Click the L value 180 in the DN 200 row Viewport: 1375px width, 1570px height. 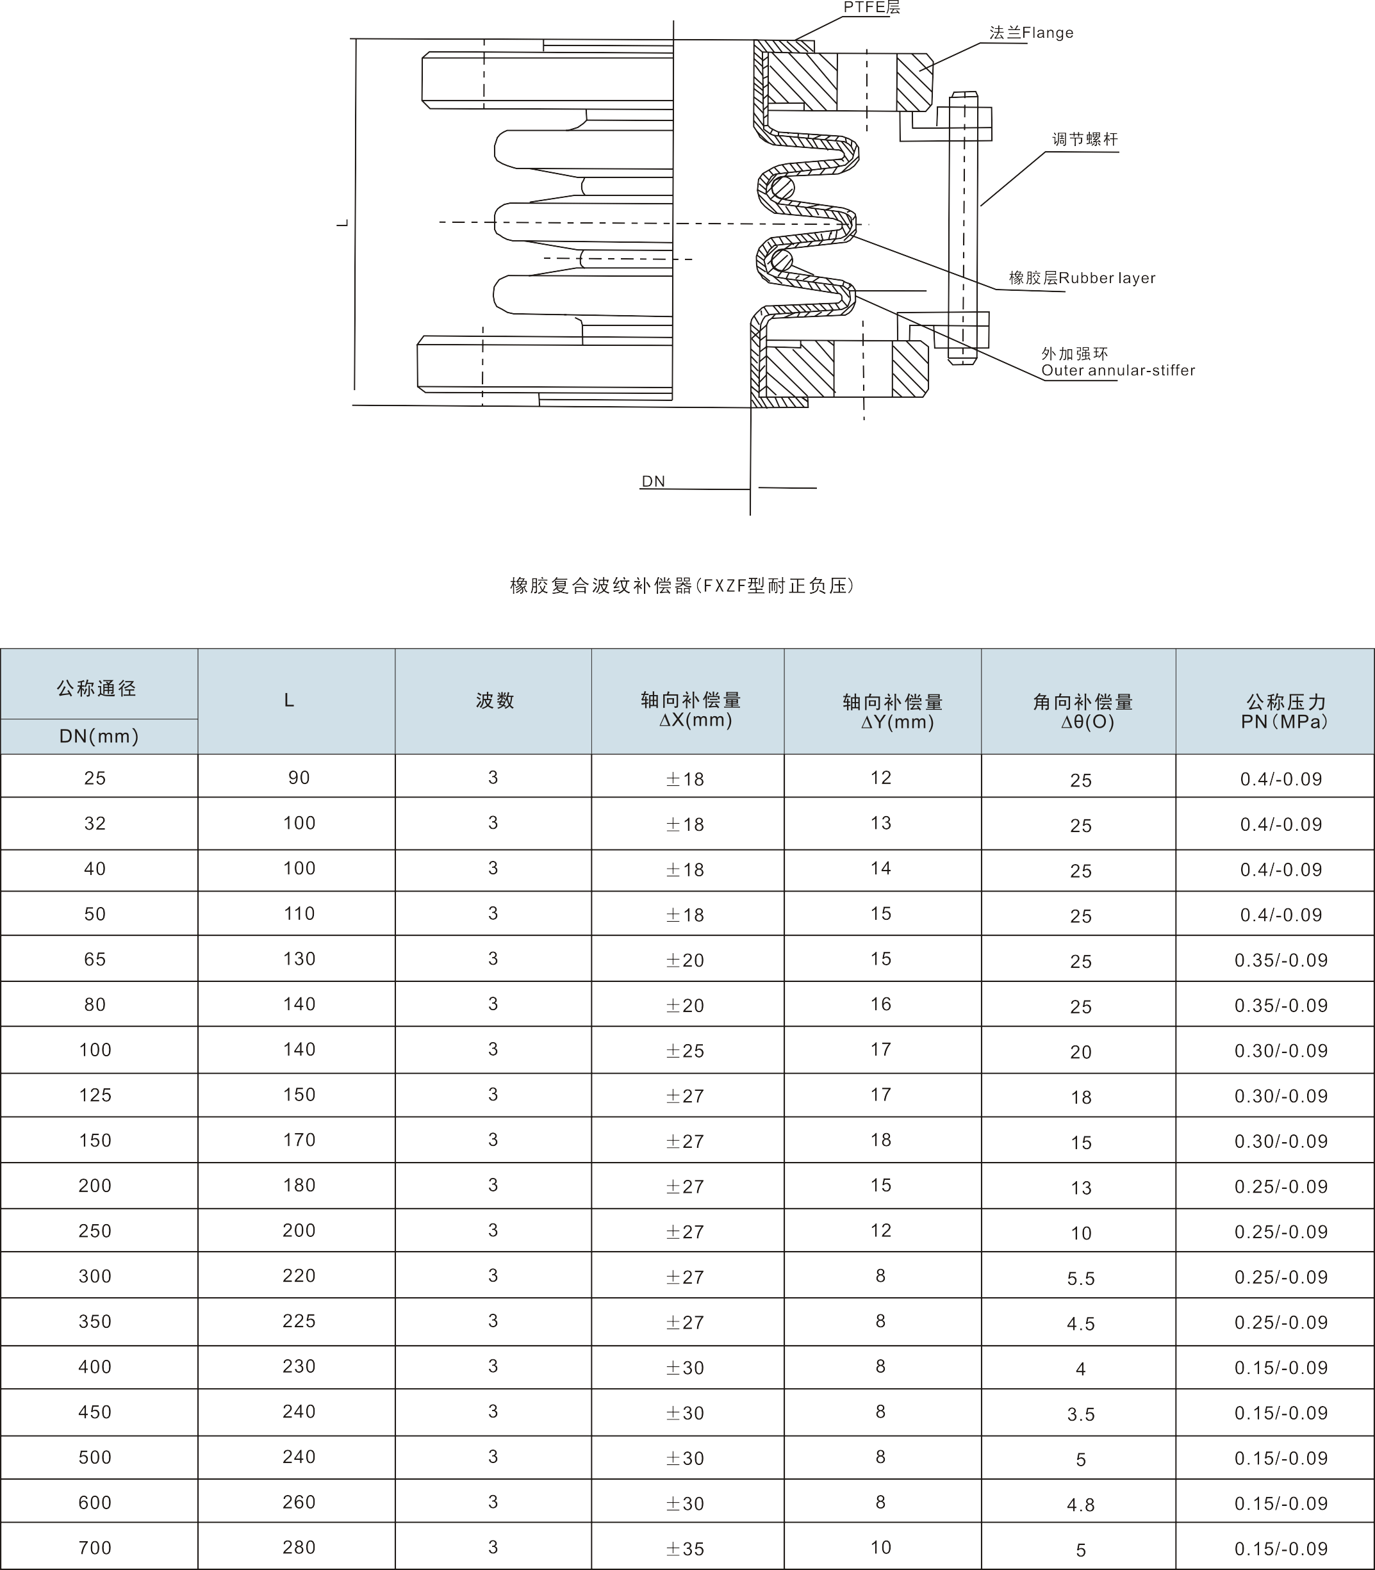[299, 1185]
